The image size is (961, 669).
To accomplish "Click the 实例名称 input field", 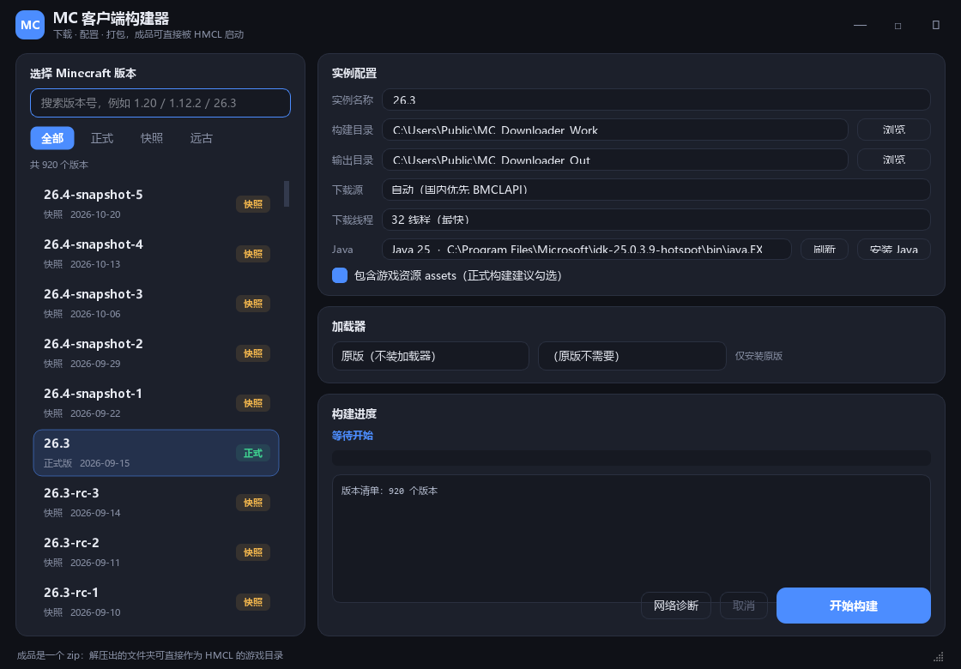I will pyautogui.click(x=656, y=99).
